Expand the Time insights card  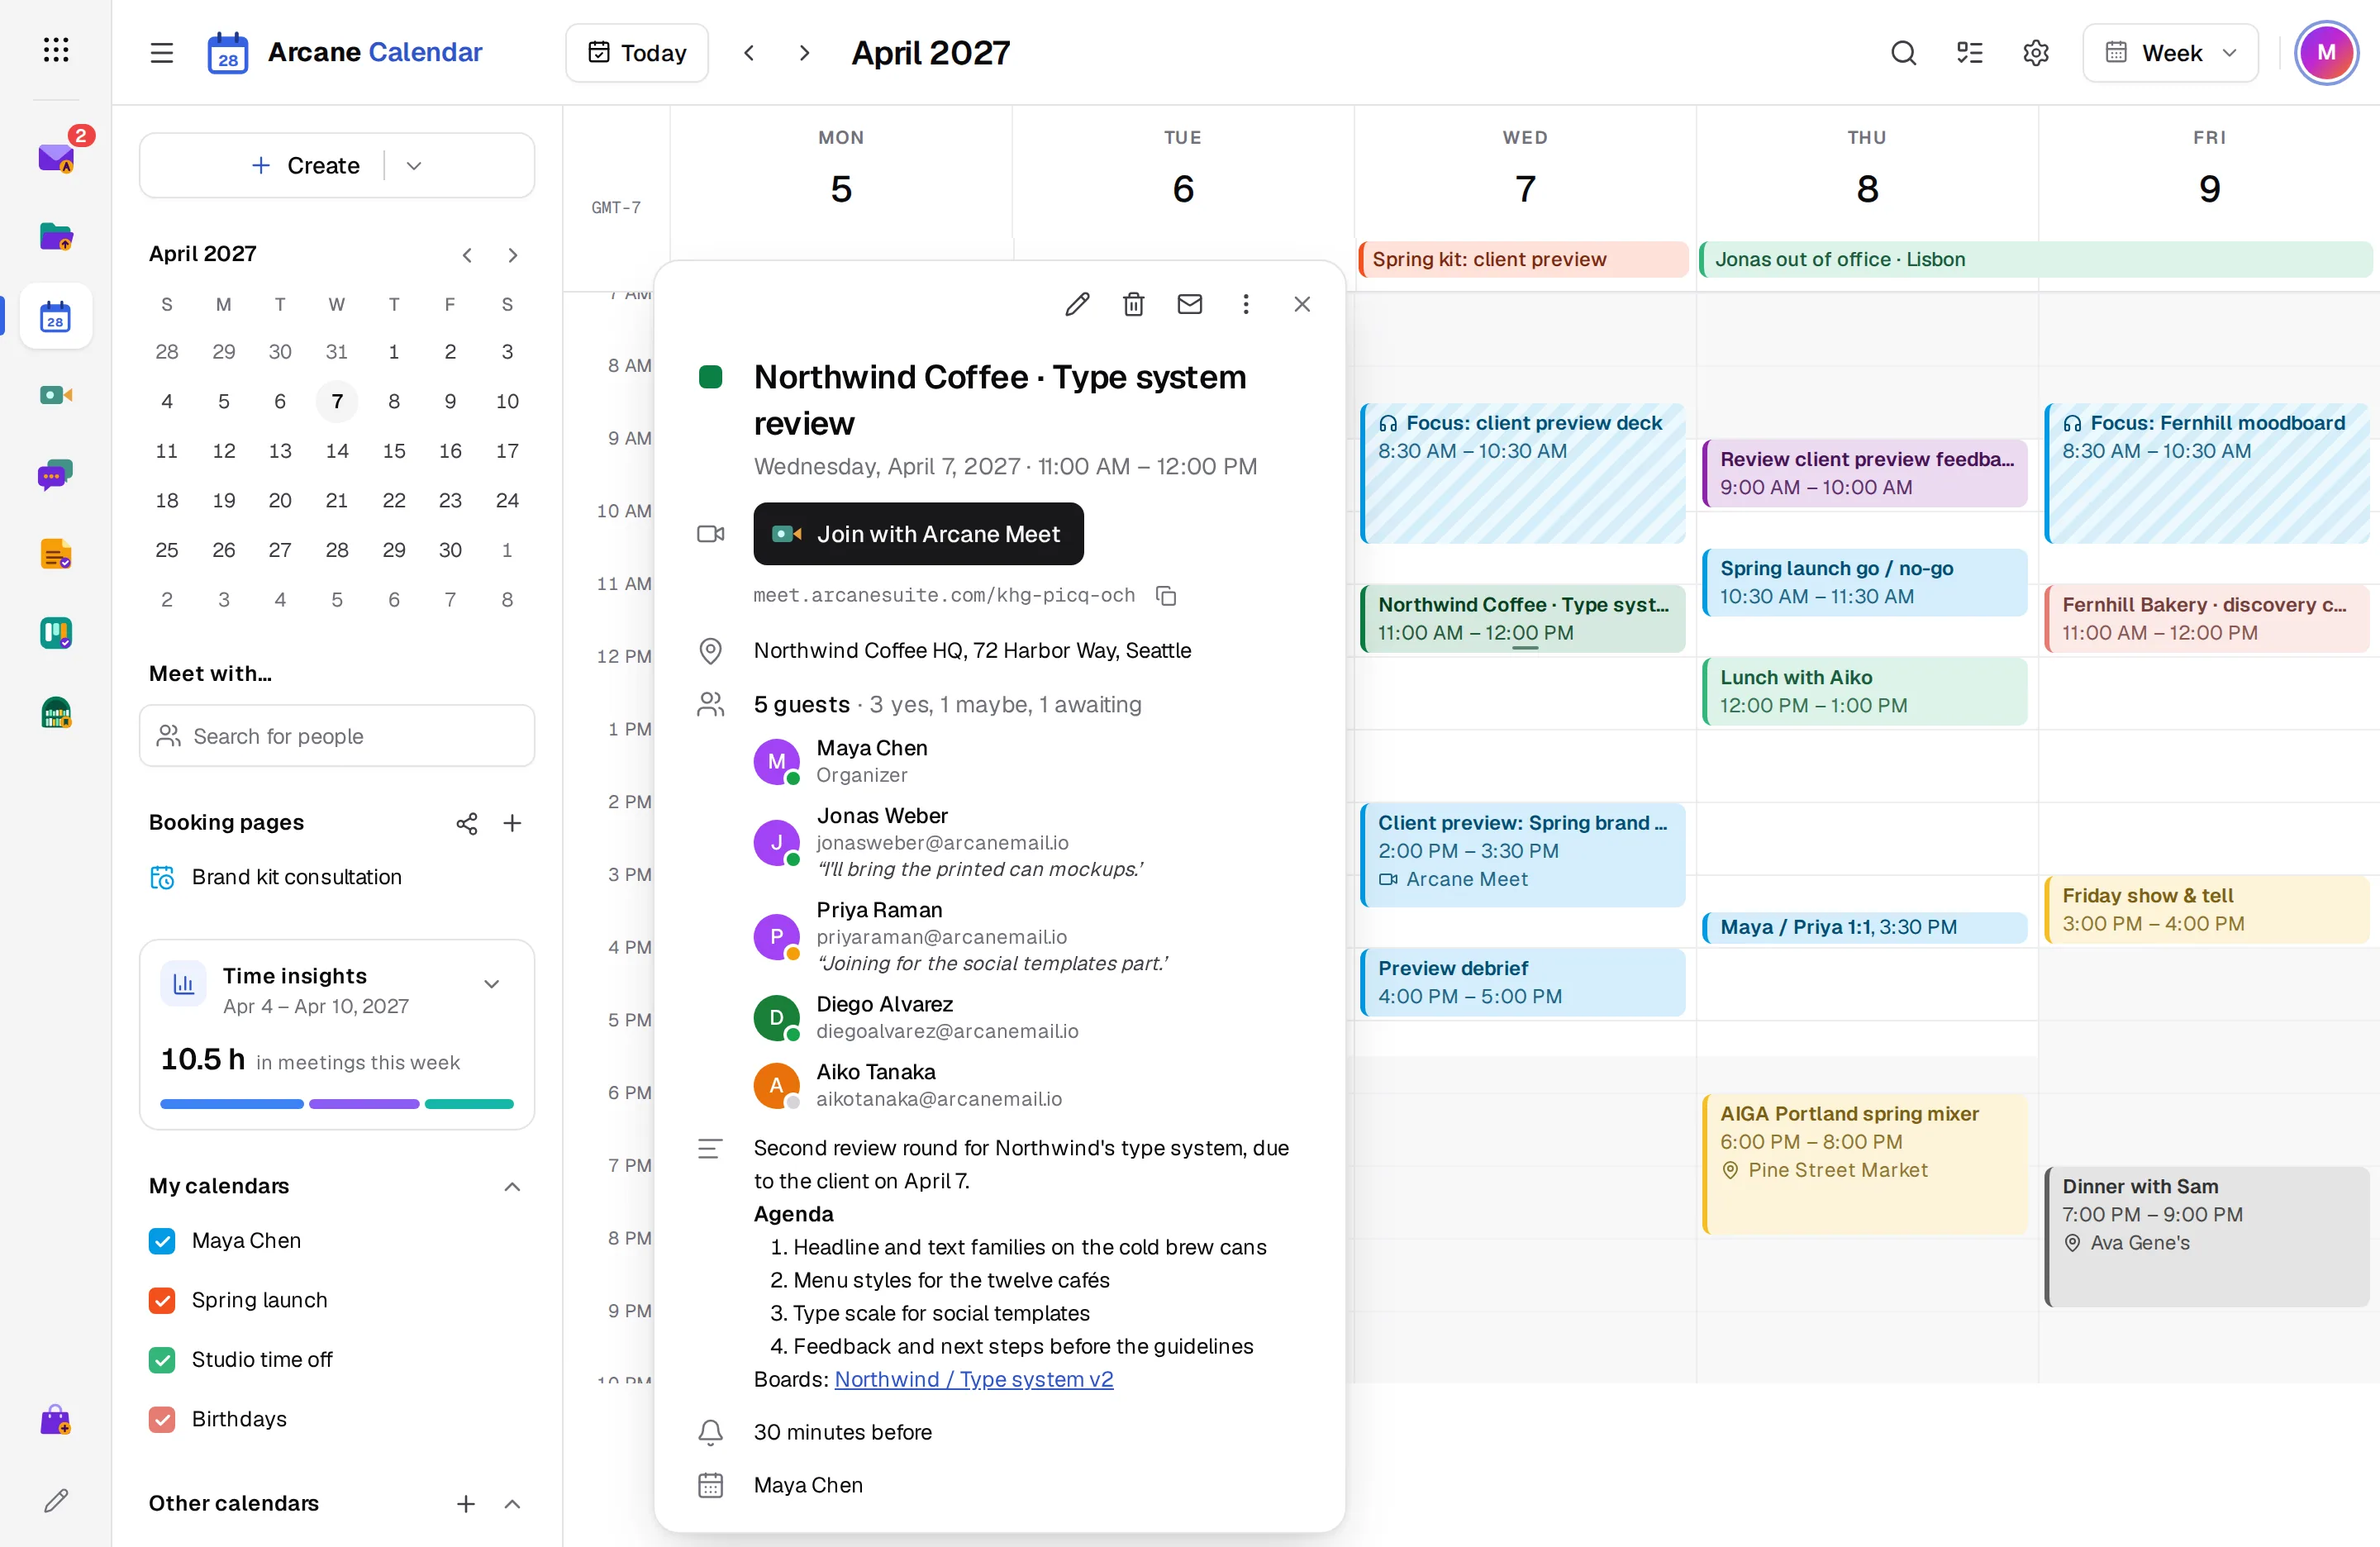(x=491, y=984)
